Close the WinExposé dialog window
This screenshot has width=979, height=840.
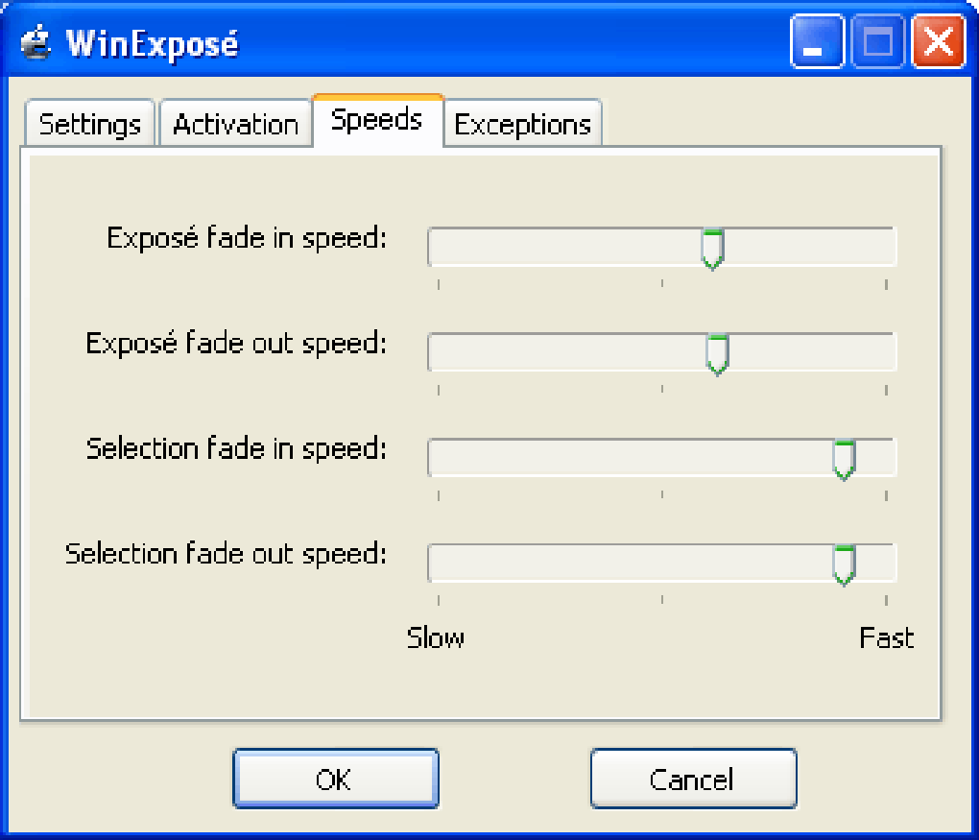point(938,43)
